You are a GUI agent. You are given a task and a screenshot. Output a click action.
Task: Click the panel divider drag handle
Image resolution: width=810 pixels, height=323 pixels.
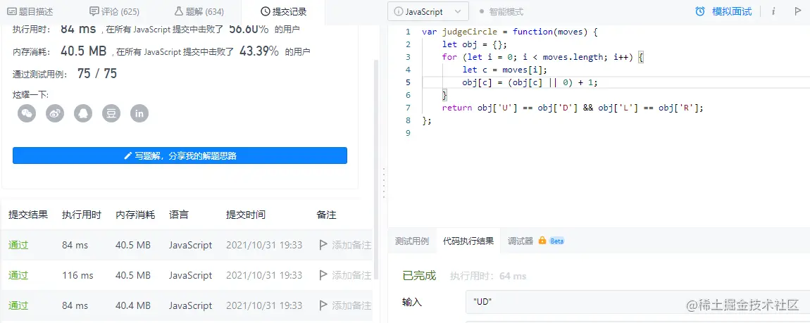(x=384, y=183)
